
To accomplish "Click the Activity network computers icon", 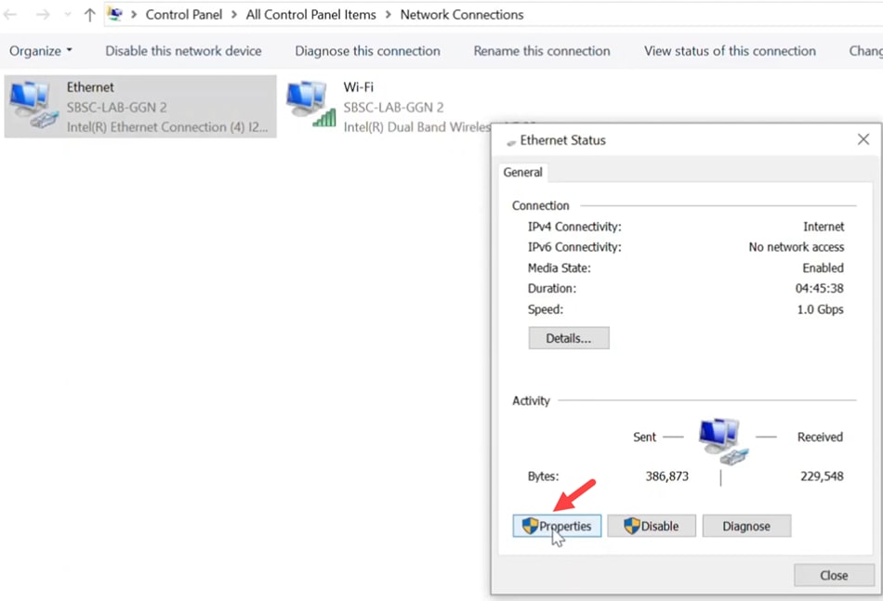I will pyautogui.click(x=723, y=441).
